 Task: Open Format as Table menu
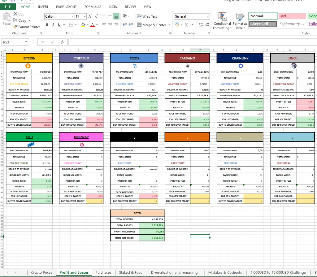(240, 21)
